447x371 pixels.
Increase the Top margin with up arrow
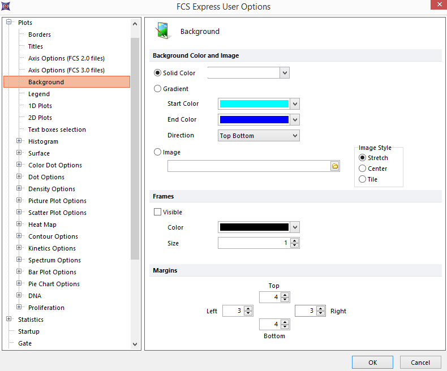(x=285, y=295)
